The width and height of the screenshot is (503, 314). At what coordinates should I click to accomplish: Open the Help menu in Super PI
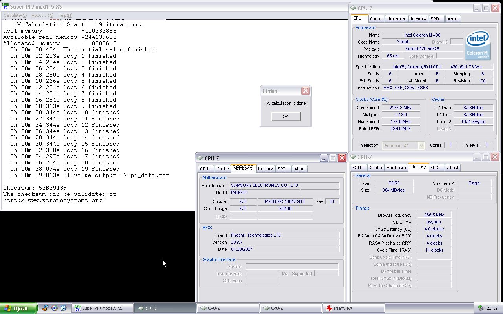[65, 15]
